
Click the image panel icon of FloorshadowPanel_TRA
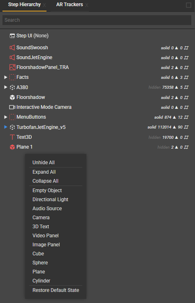(x=12, y=67)
